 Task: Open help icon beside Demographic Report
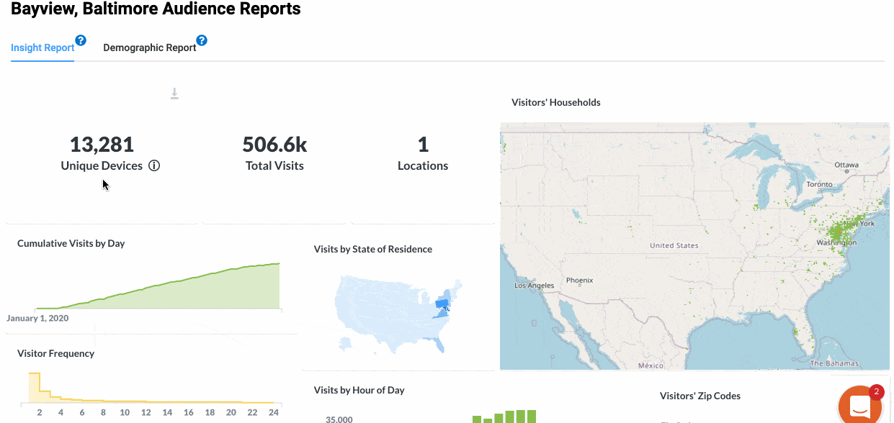click(202, 41)
